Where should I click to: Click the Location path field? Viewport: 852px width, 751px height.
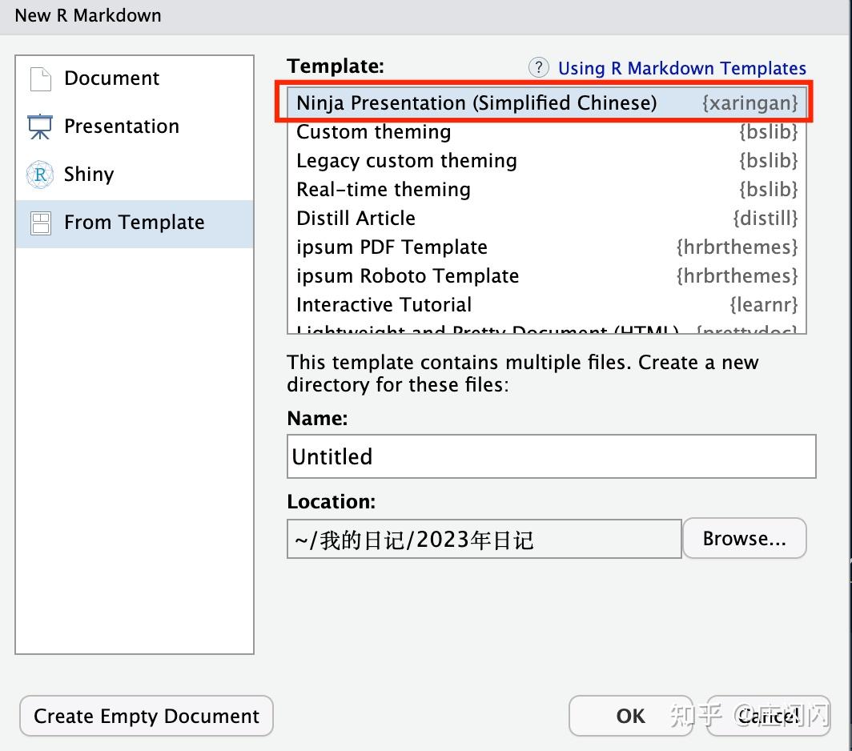[x=484, y=539]
